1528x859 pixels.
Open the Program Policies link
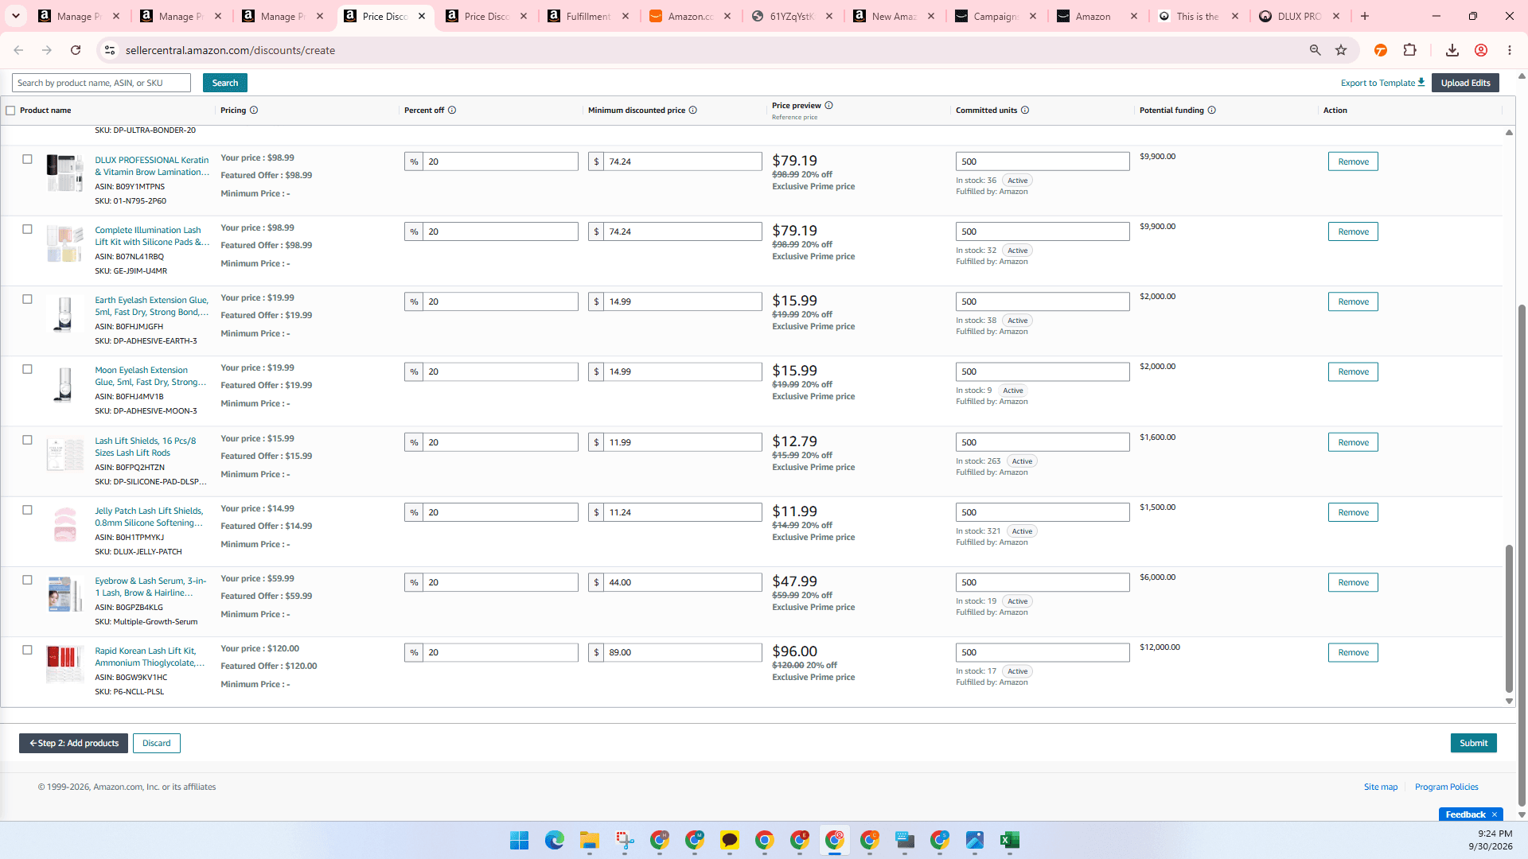pos(1446,787)
